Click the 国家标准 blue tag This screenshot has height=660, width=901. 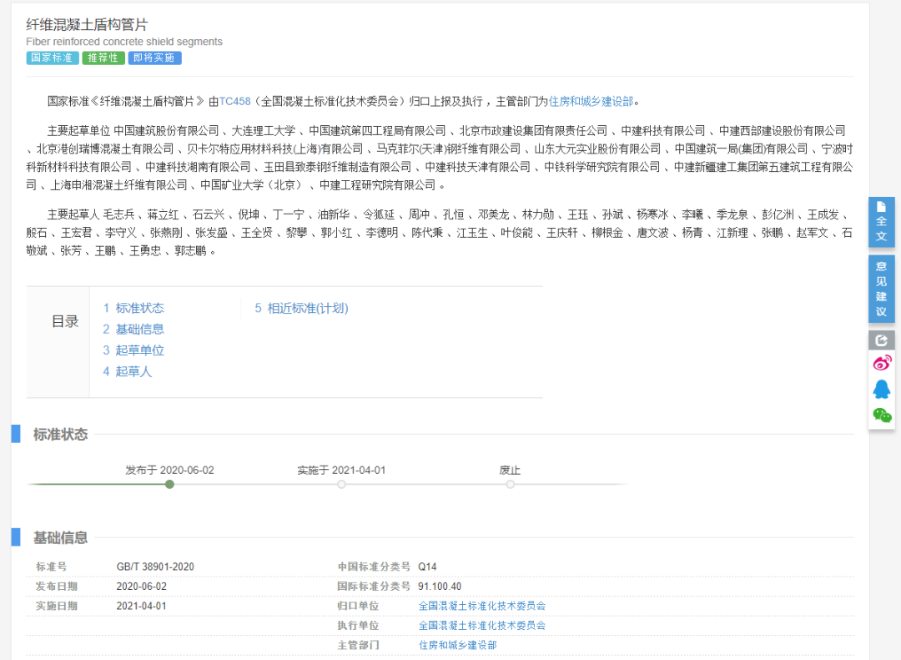53,58
